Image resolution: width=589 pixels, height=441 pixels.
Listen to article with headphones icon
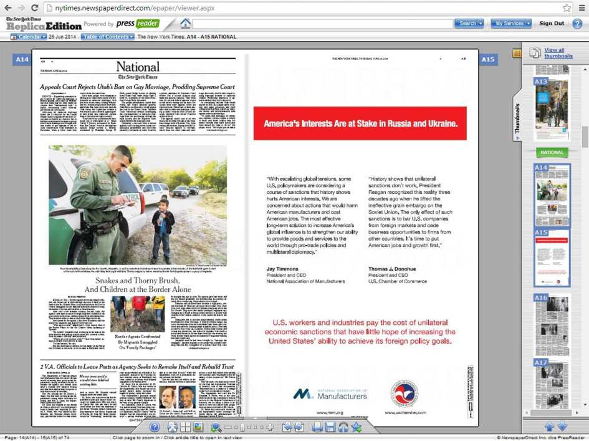tap(343, 427)
